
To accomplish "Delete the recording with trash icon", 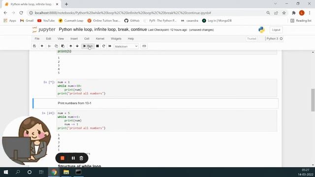I will pos(81,158).
